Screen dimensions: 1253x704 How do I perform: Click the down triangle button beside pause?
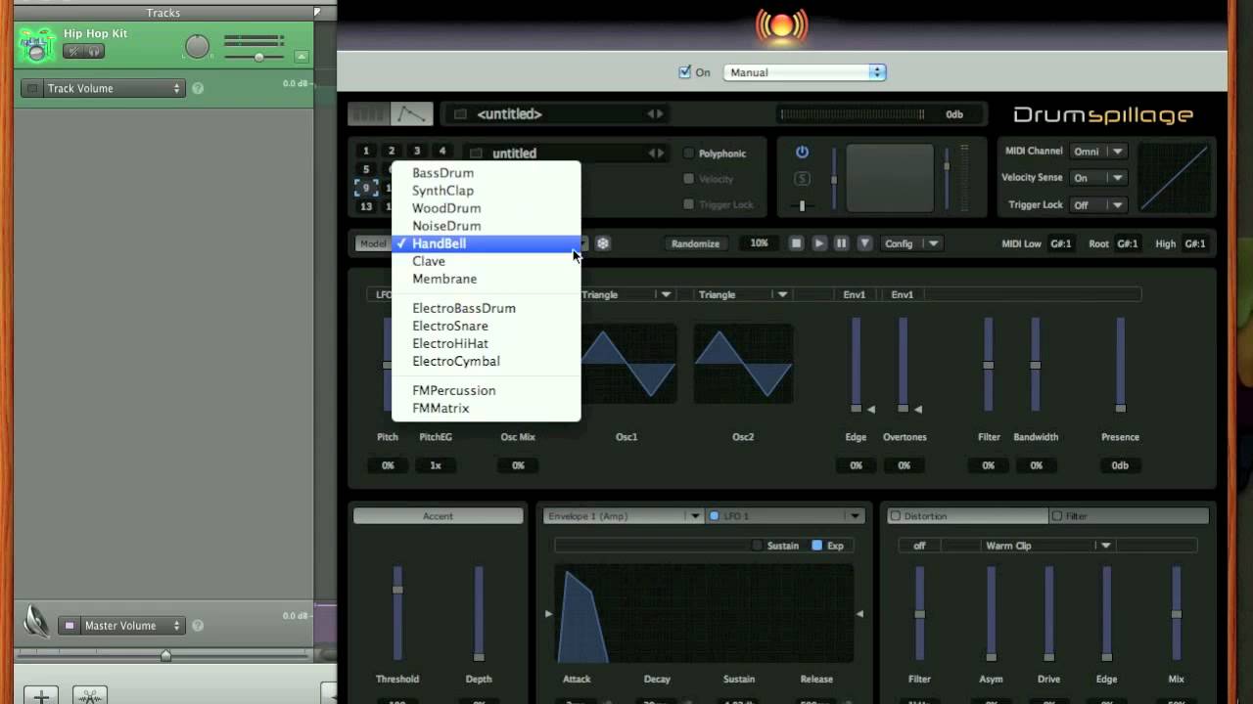pos(864,243)
